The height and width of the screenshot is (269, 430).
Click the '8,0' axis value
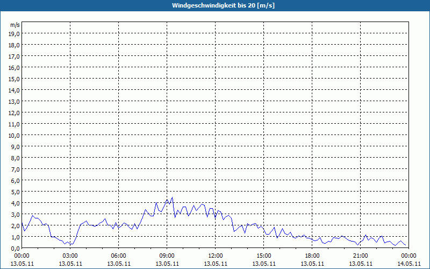[16, 158]
